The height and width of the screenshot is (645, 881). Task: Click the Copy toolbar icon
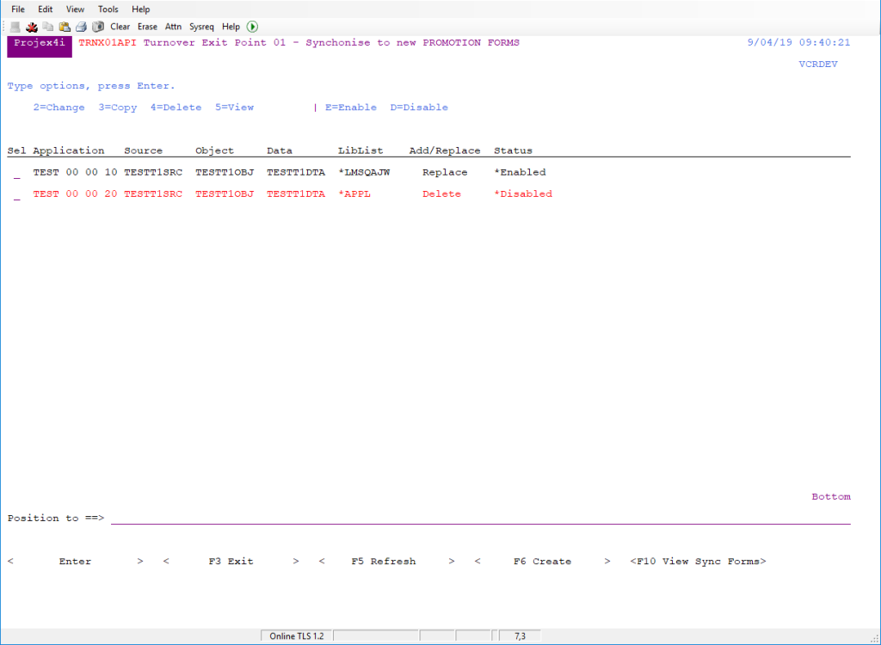(48, 27)
